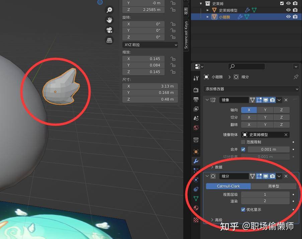Open the Object Constraint properties icon
This screenshot has width=302, height=239.
(196, 189)
